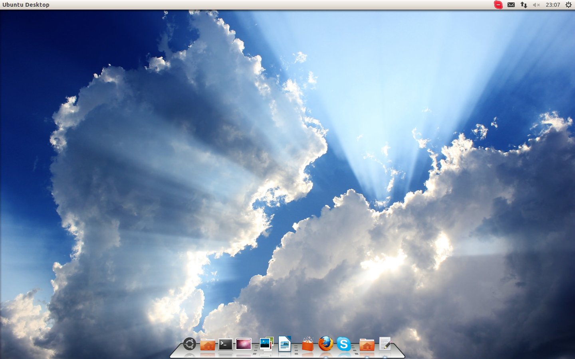The image size is (575, 359).
Task: Launch the text editor notepad-pencil icon
Action: click(385, 344)
